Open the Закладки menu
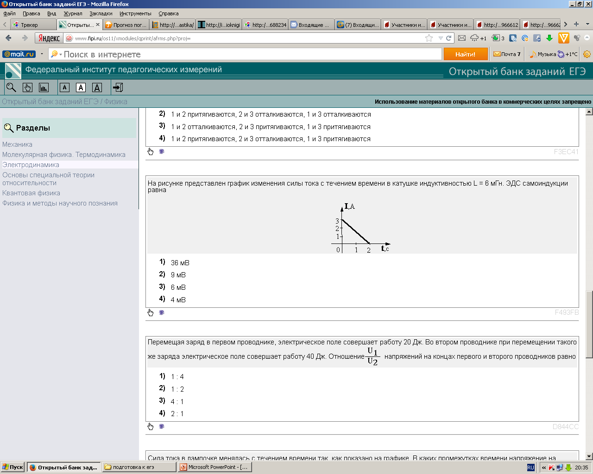Screen dimensions: 593x474 (x=101, y=13)
